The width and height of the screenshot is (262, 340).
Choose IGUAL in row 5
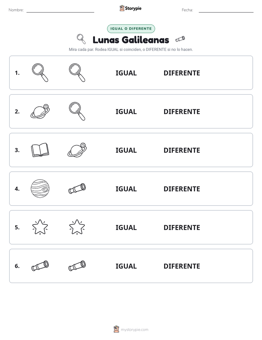point(126,227)
